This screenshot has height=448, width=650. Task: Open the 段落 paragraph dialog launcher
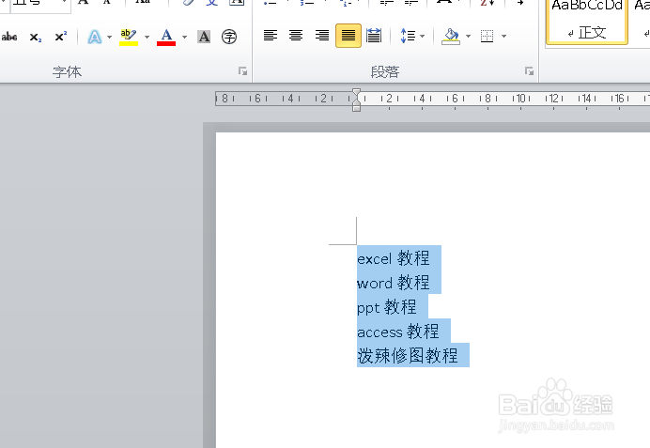coord(529,71)
